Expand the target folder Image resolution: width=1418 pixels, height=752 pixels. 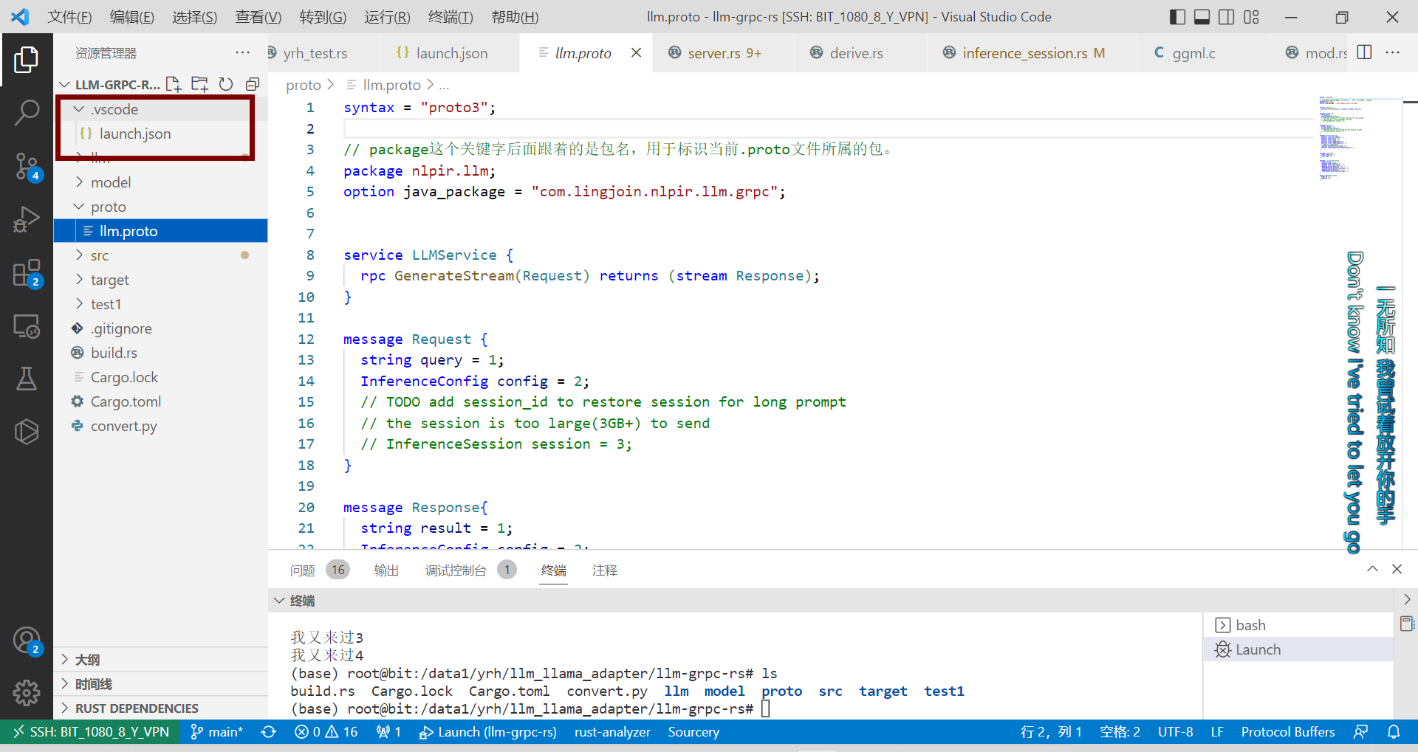[x=160, y=280]
